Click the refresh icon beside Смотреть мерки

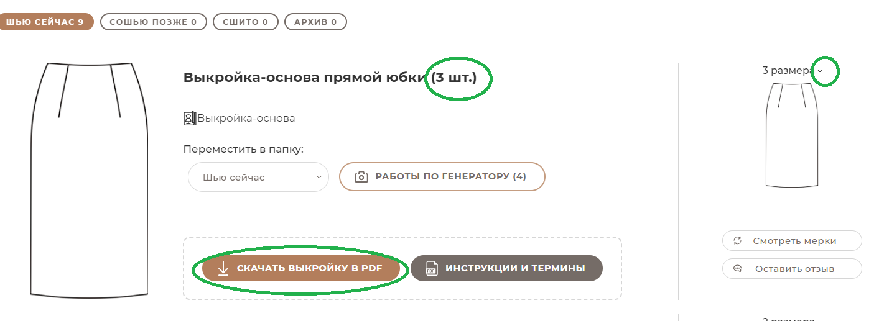pyautogui.click(x=738, y=241)
